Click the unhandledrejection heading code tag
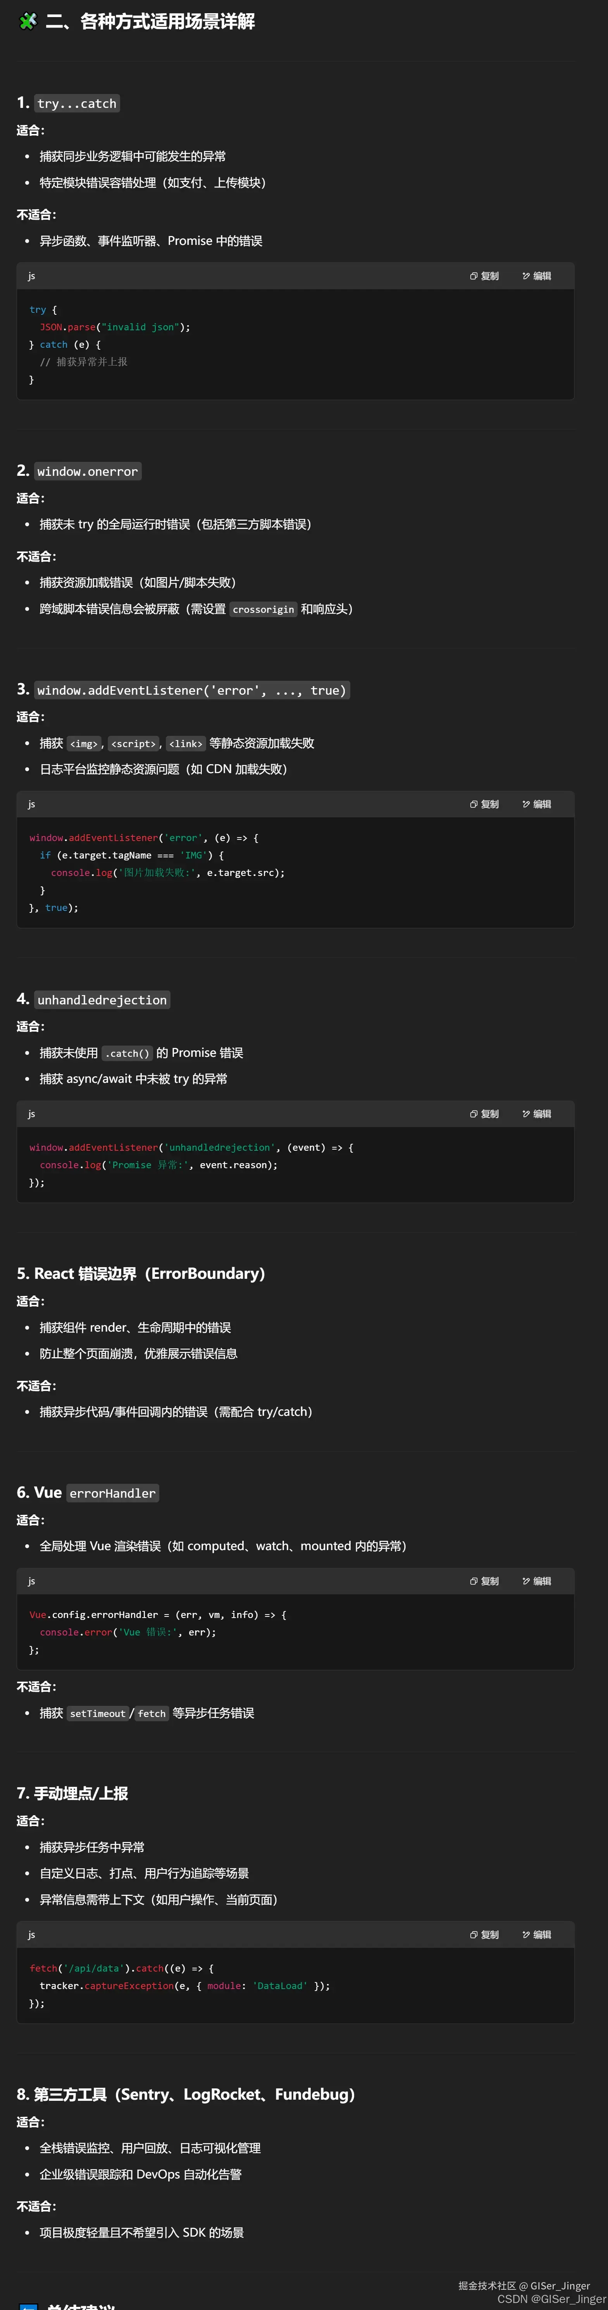 point(102,1000)
